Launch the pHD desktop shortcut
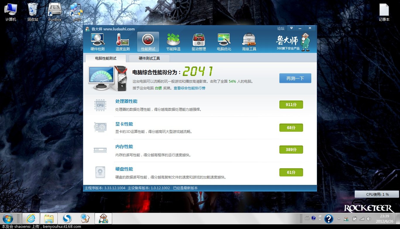 click(x=77, y=12)
